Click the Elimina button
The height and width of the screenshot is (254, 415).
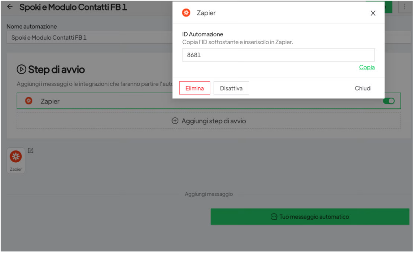(195, 89)
